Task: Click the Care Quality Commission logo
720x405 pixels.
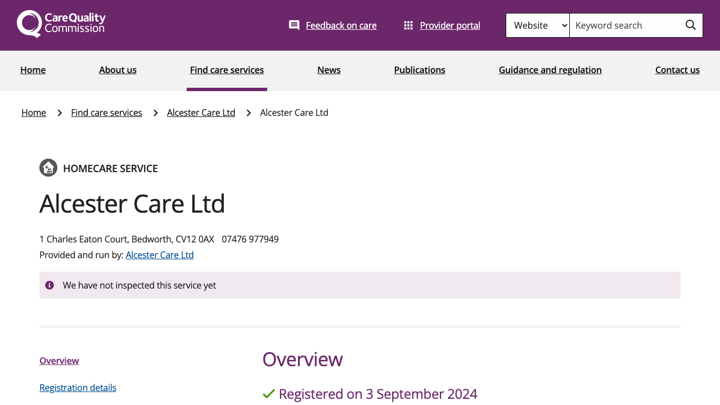Action: 61,24
